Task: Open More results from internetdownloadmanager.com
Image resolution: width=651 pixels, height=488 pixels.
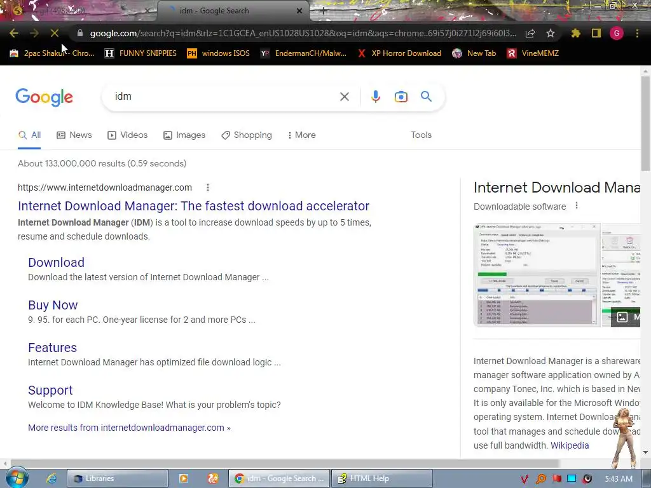Action: pyautogui.click(x=129, y=428)
